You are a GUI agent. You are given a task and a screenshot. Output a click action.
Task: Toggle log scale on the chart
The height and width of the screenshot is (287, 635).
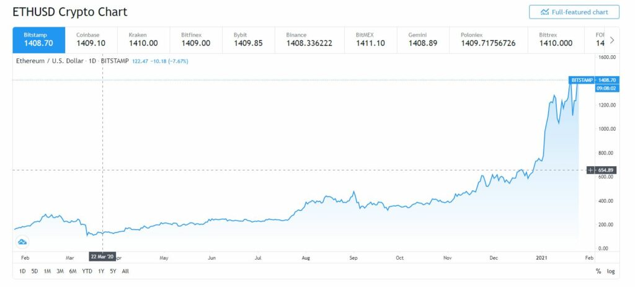pos(611,272)
